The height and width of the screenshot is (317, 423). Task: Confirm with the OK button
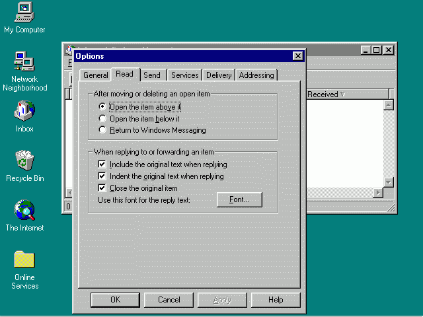coord(115,300)
